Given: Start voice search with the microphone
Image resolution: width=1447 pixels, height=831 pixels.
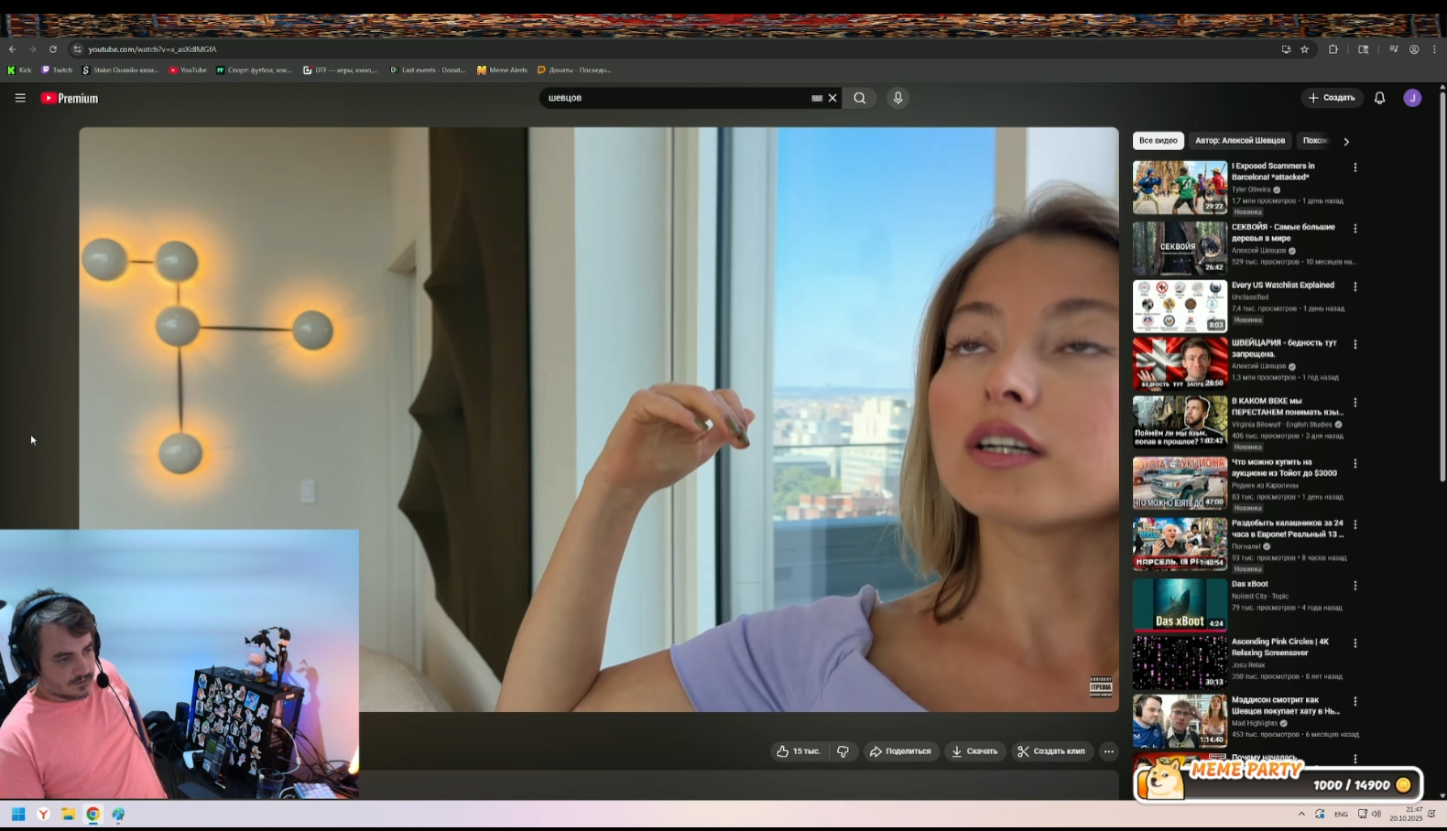Looking at the screenshot, I should pos(898,98).
